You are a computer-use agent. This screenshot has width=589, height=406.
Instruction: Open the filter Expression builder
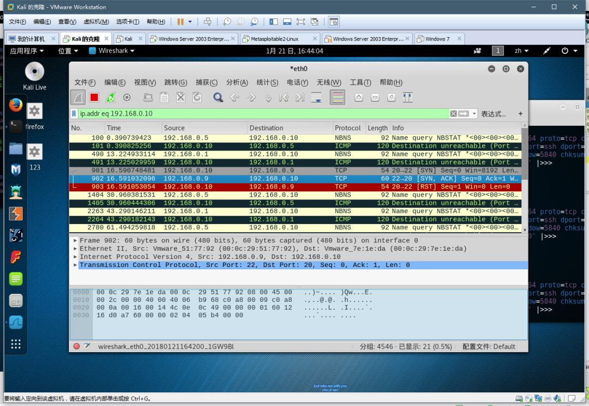pyautogui.click(x=493, y=114)
